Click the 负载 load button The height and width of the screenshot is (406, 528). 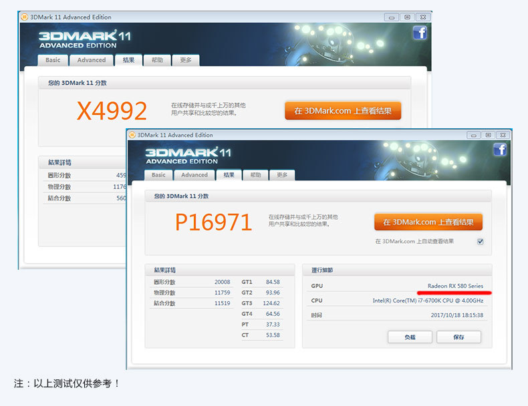coord(410,337)
